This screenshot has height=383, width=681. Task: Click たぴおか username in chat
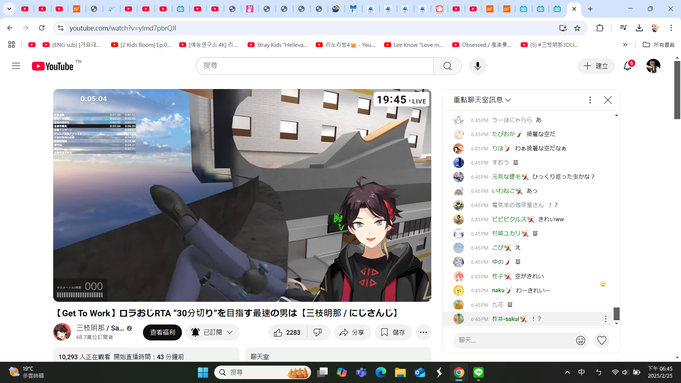click(x=503, y=134)
